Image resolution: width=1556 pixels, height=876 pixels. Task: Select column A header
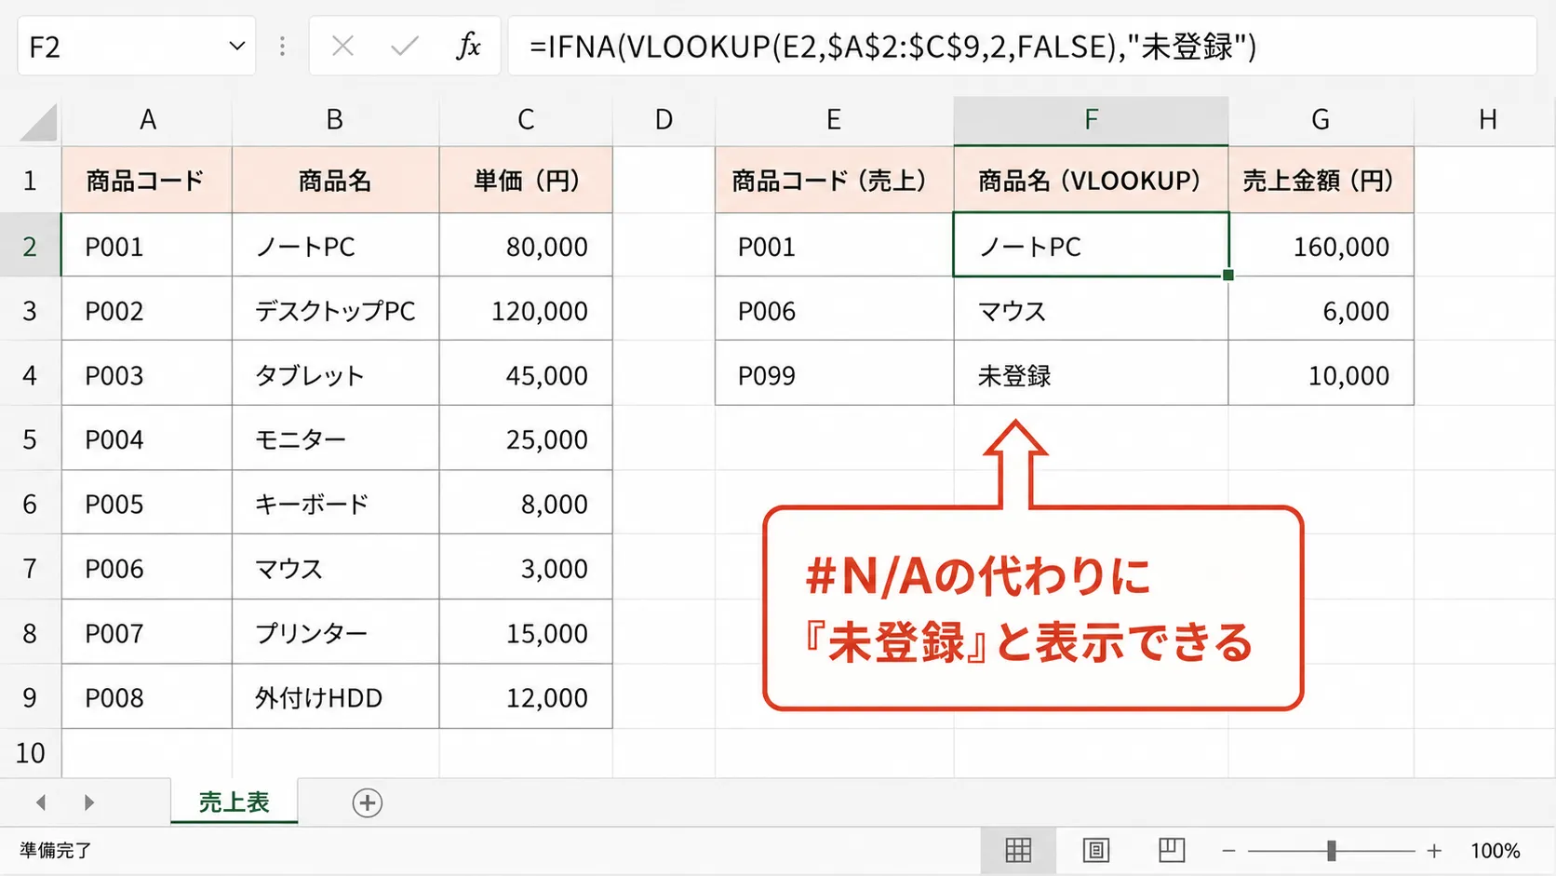pos(147,120)
